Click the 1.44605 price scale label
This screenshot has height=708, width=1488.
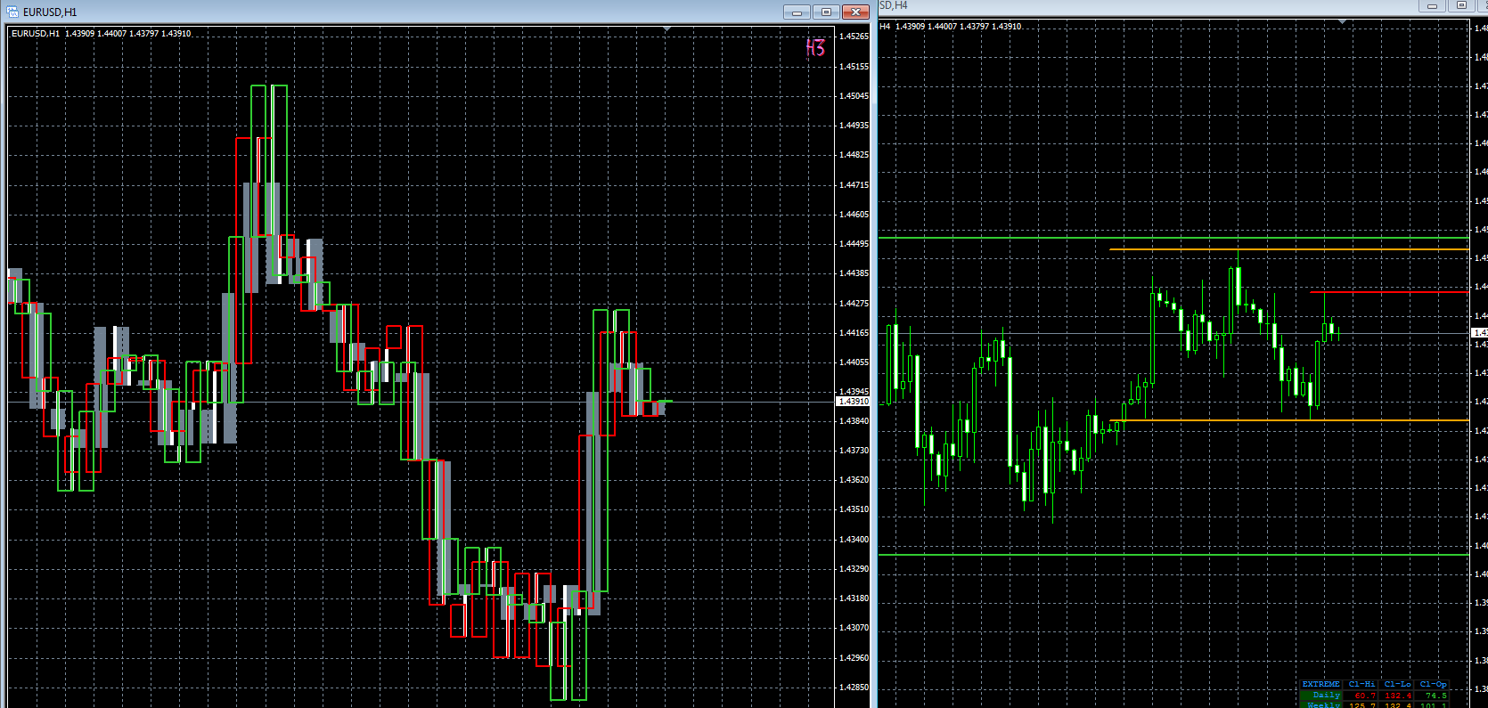(x=854, y=215)
